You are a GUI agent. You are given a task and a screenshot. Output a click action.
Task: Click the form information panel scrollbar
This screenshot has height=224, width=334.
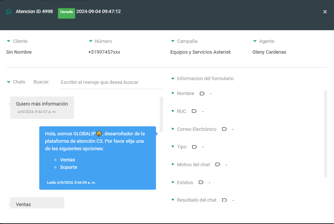click(325, 134)
